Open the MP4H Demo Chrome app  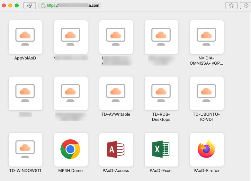point(71,149)
